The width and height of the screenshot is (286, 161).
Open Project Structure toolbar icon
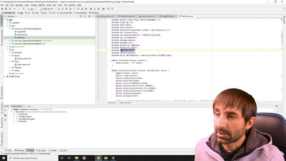point(103,9)
